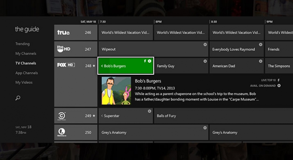Click the on-demand icon on Wipeout

click(205, 44)
